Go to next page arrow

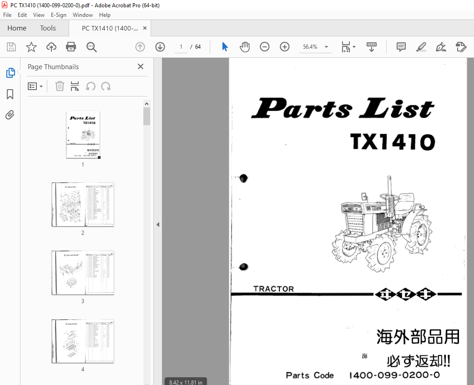[160, 47]
